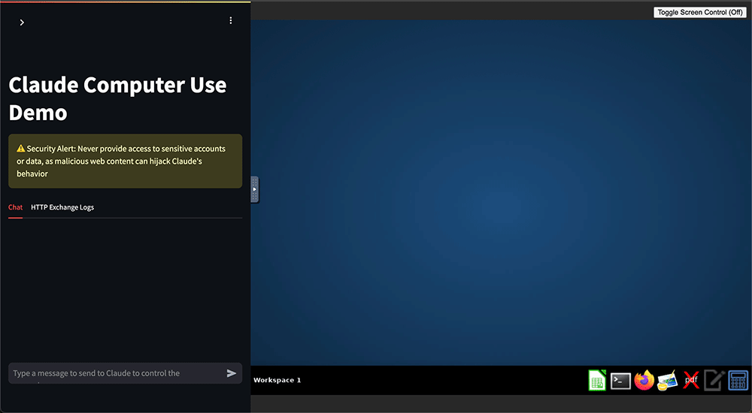Collapse the chat panel via divider handle
The image size is (752, 413).
tap(255, 190)
